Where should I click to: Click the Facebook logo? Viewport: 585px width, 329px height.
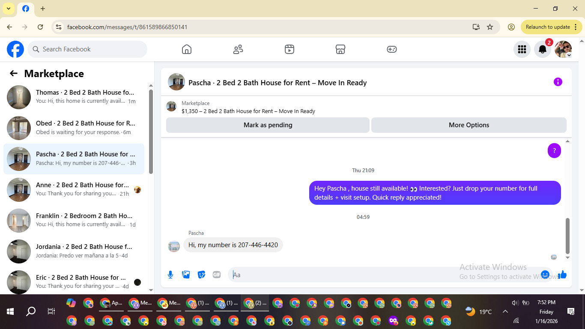[15, 49]
